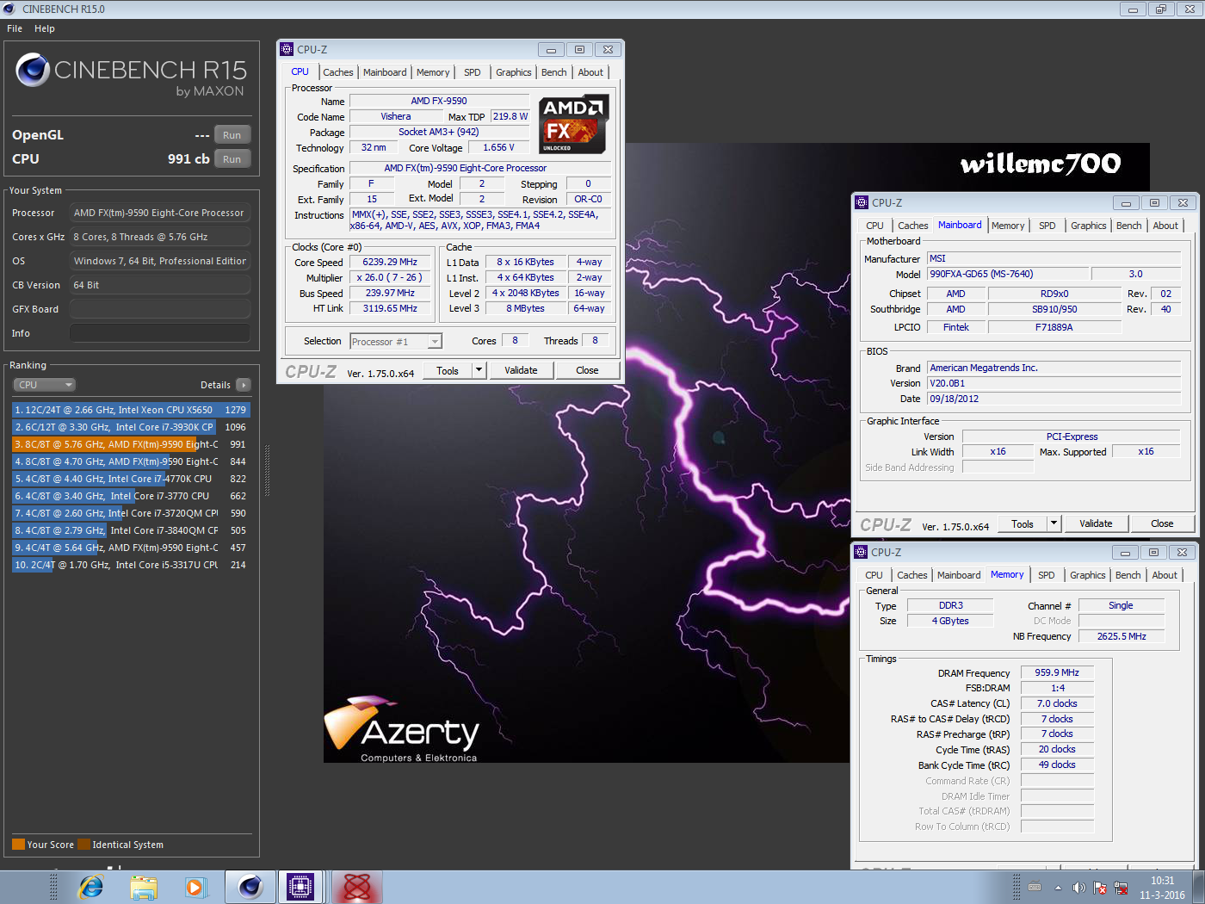Run the OpenGL benchmark
Screen dimensions: 1205x904
[232, 135]
